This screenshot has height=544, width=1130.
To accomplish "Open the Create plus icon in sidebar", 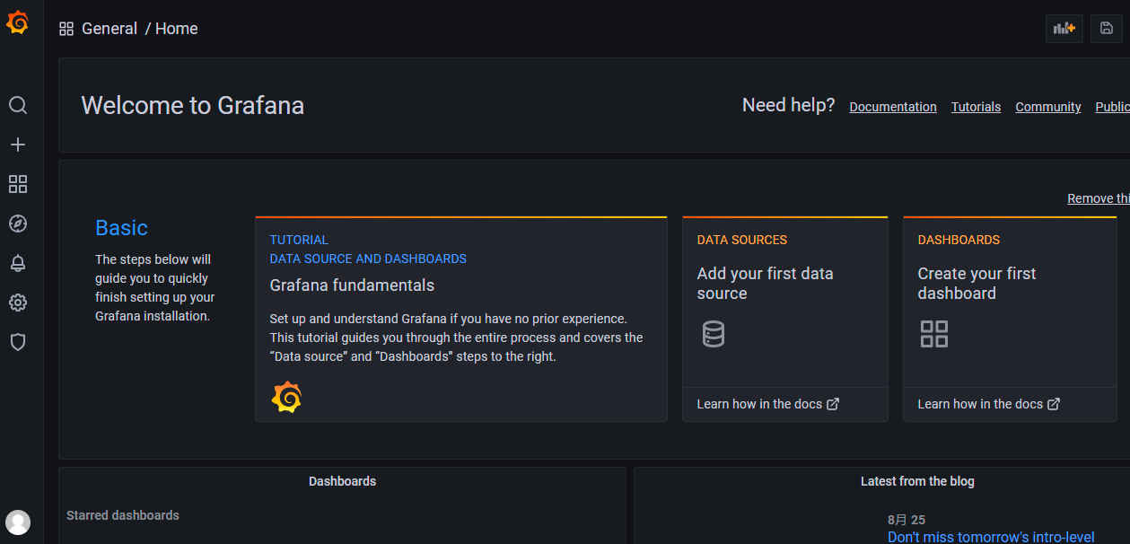I will click(18, 145).
